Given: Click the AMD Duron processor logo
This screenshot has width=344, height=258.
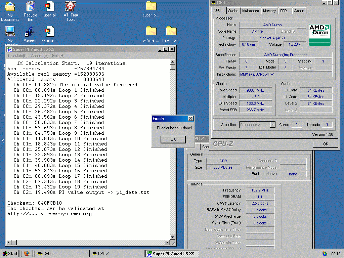Looking at the screenshot, I should click(x=319, y=35).
